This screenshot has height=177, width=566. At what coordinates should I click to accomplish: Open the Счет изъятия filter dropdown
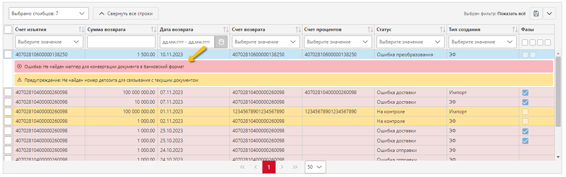coord(49,41)
